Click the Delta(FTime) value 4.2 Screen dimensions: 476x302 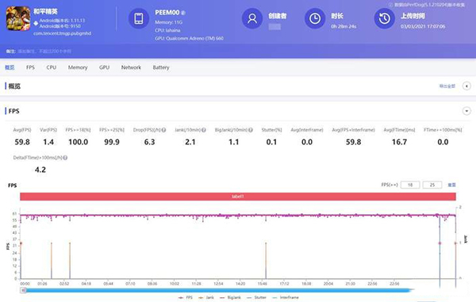[x=40, y=170]
